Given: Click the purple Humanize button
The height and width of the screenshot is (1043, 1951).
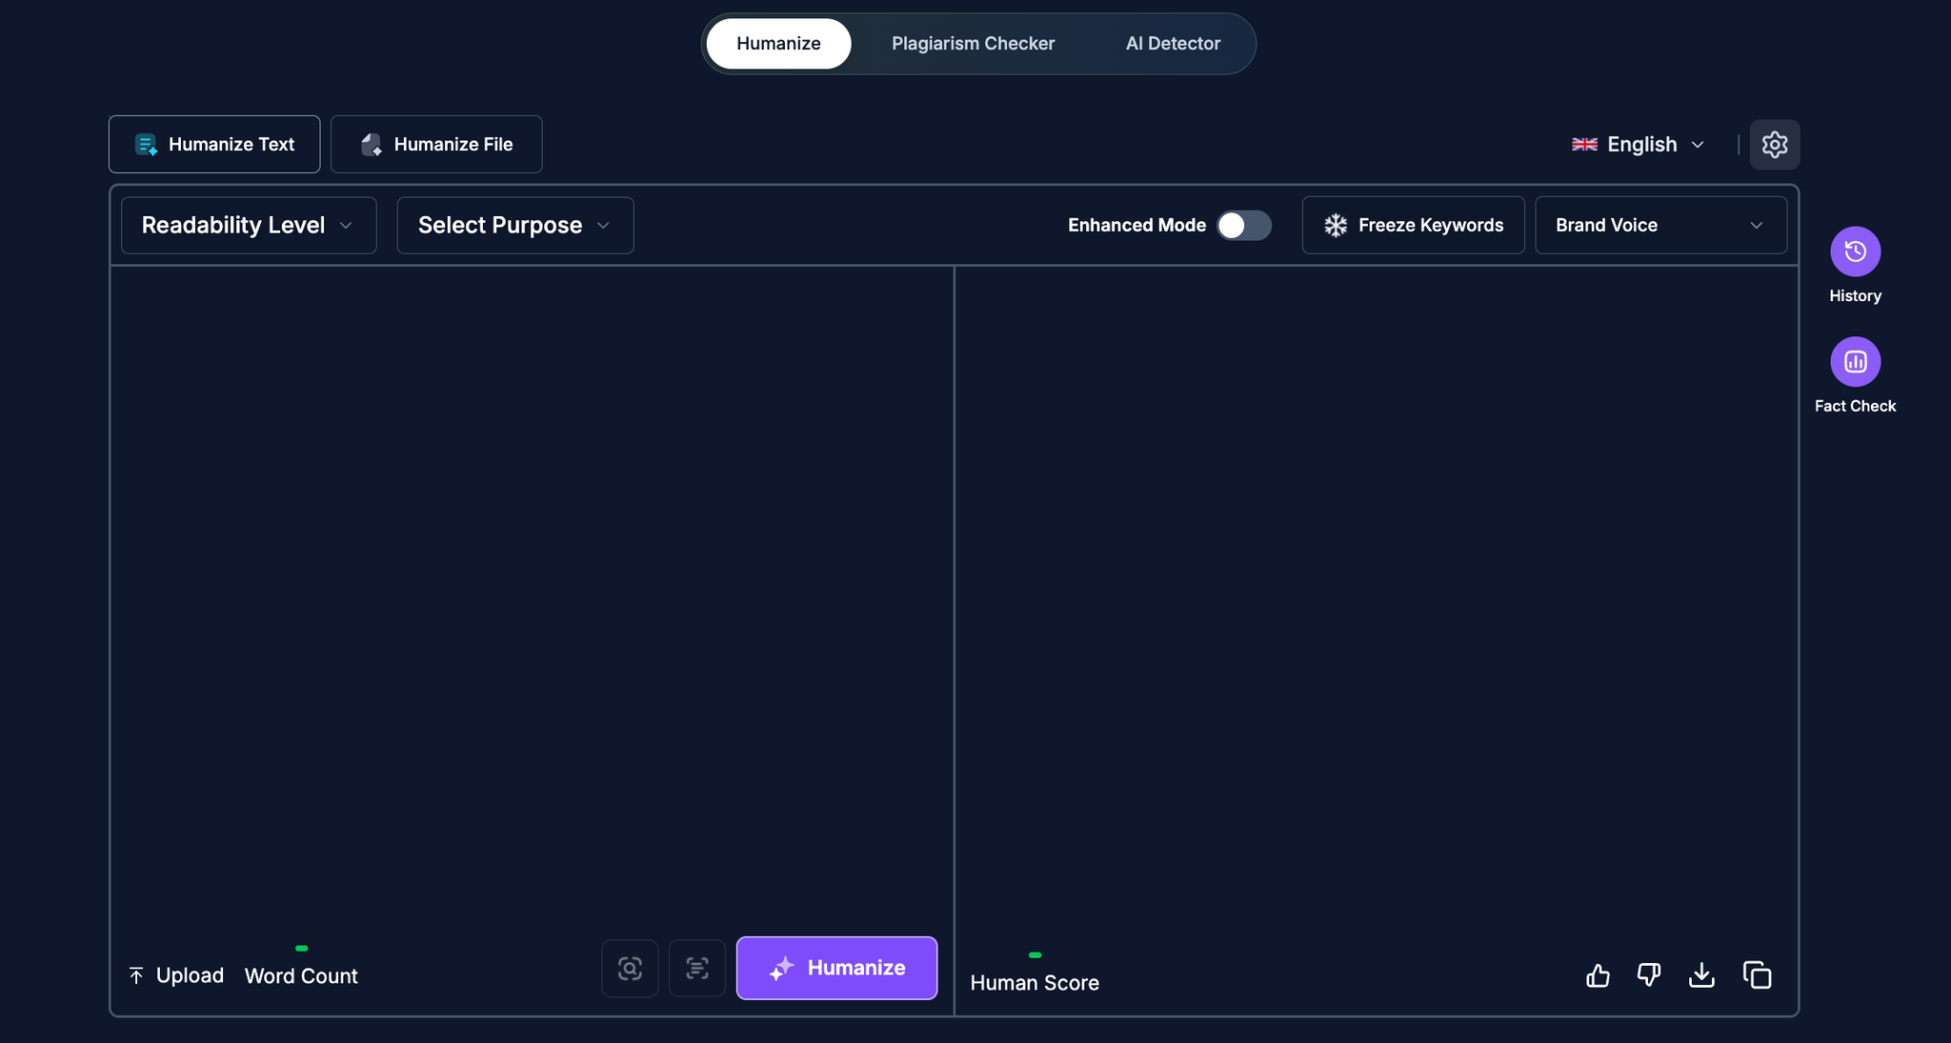Looking at the screenshot, I should coord(836,969).
